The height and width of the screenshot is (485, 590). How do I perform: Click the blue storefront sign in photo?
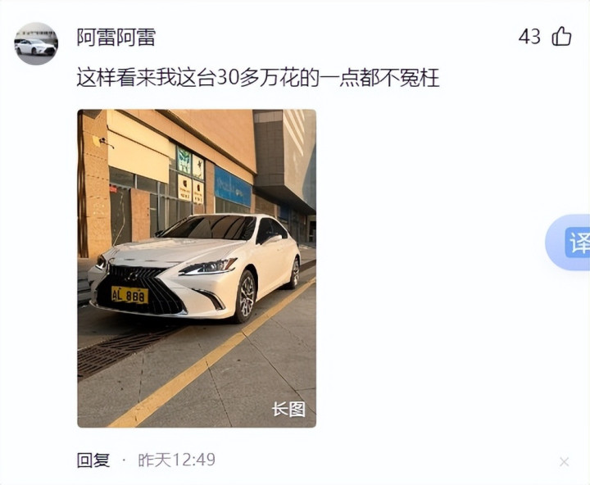(233, 187)
